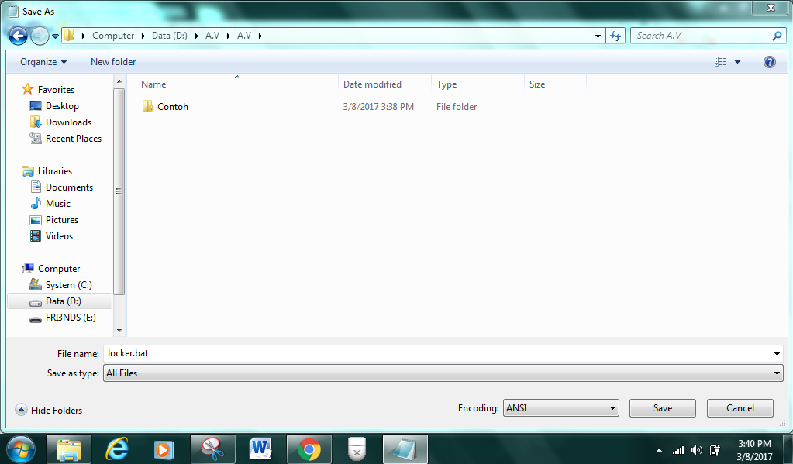This screenshot has width=793, height=464.
Task: Open the Save as type dropdown
Action: (x=443, y=373)
